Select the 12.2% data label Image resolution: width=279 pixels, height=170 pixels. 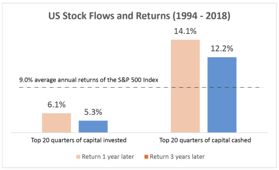[221, 49]
